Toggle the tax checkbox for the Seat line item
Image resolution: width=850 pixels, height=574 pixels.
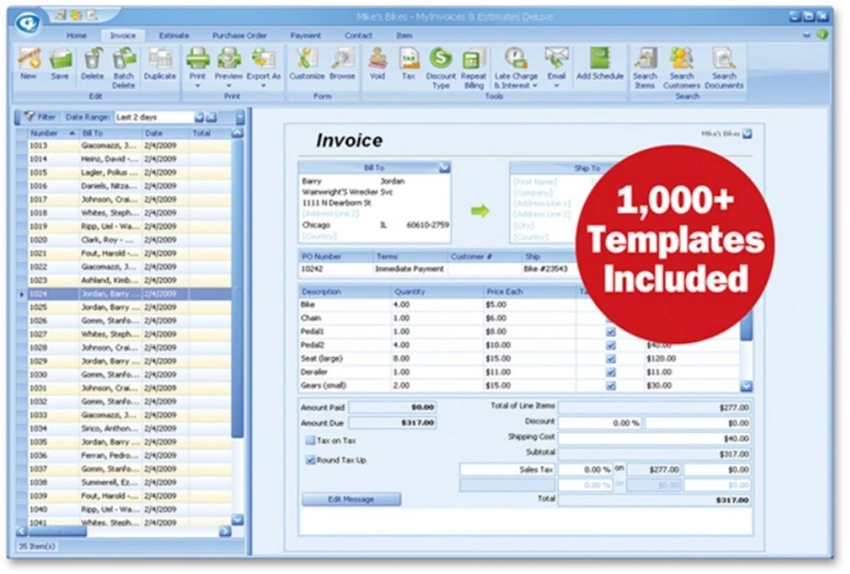[x=609, y=361]
